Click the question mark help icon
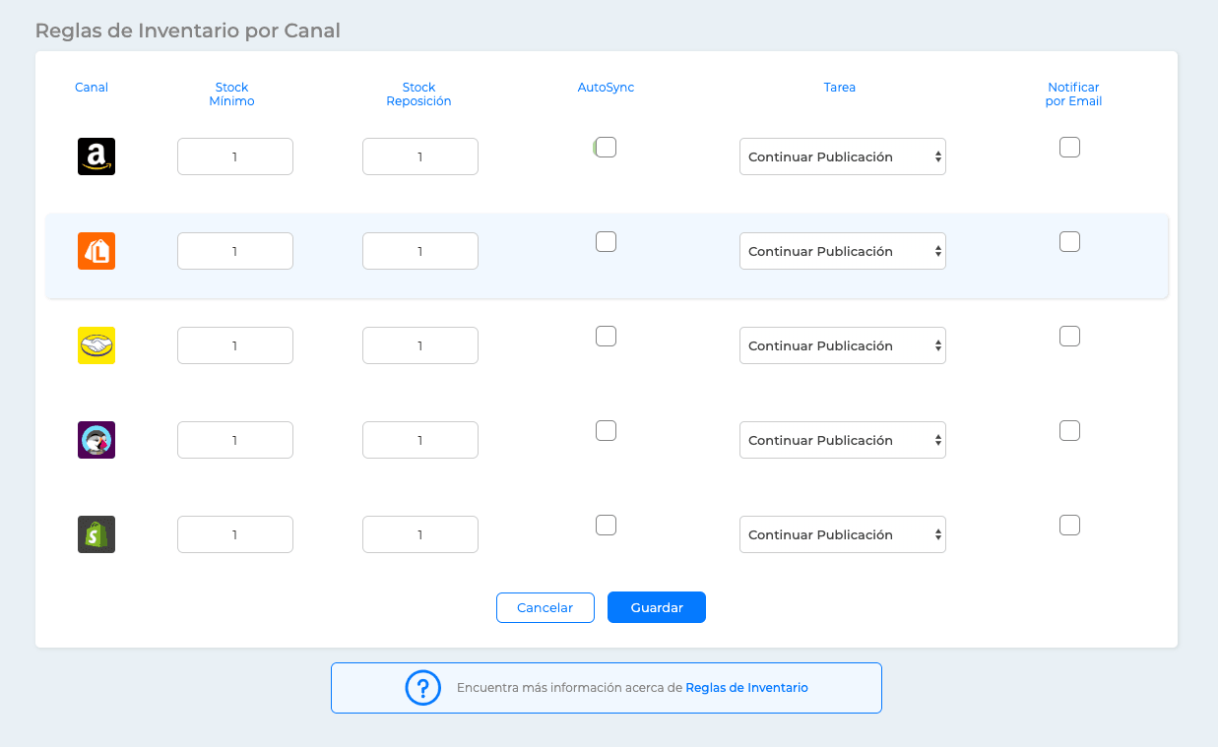Screen dimensions: 1218x747 pos(423,687)
